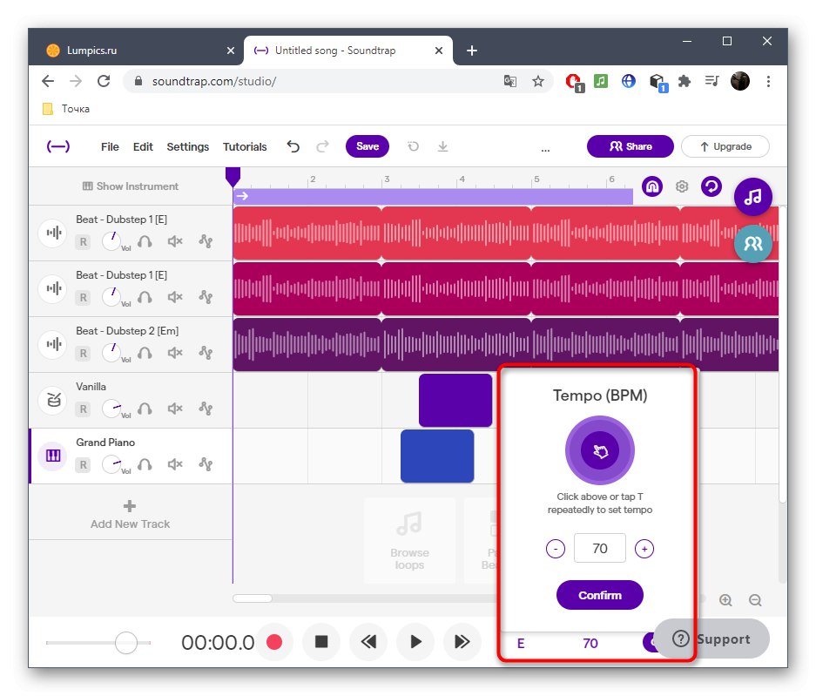This screenshot has width=816, height=696.
Task: Confirm the tempo setting
Action: point(599,595)
